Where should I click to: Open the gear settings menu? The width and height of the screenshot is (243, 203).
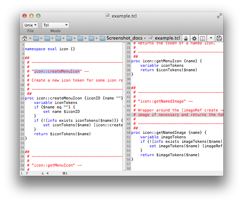pyautogui.click(x=194, y=38)
